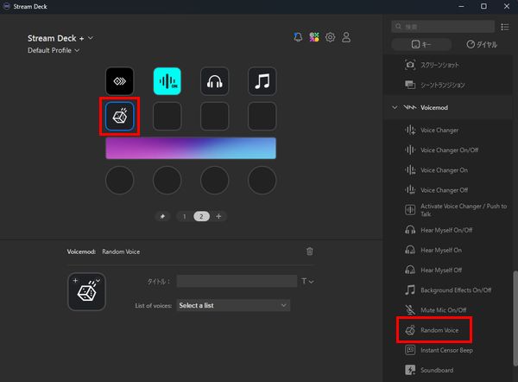This screenshot has height=382, width=518.
Task: Select the dice Random Voice key
Action: click(120, 116)
